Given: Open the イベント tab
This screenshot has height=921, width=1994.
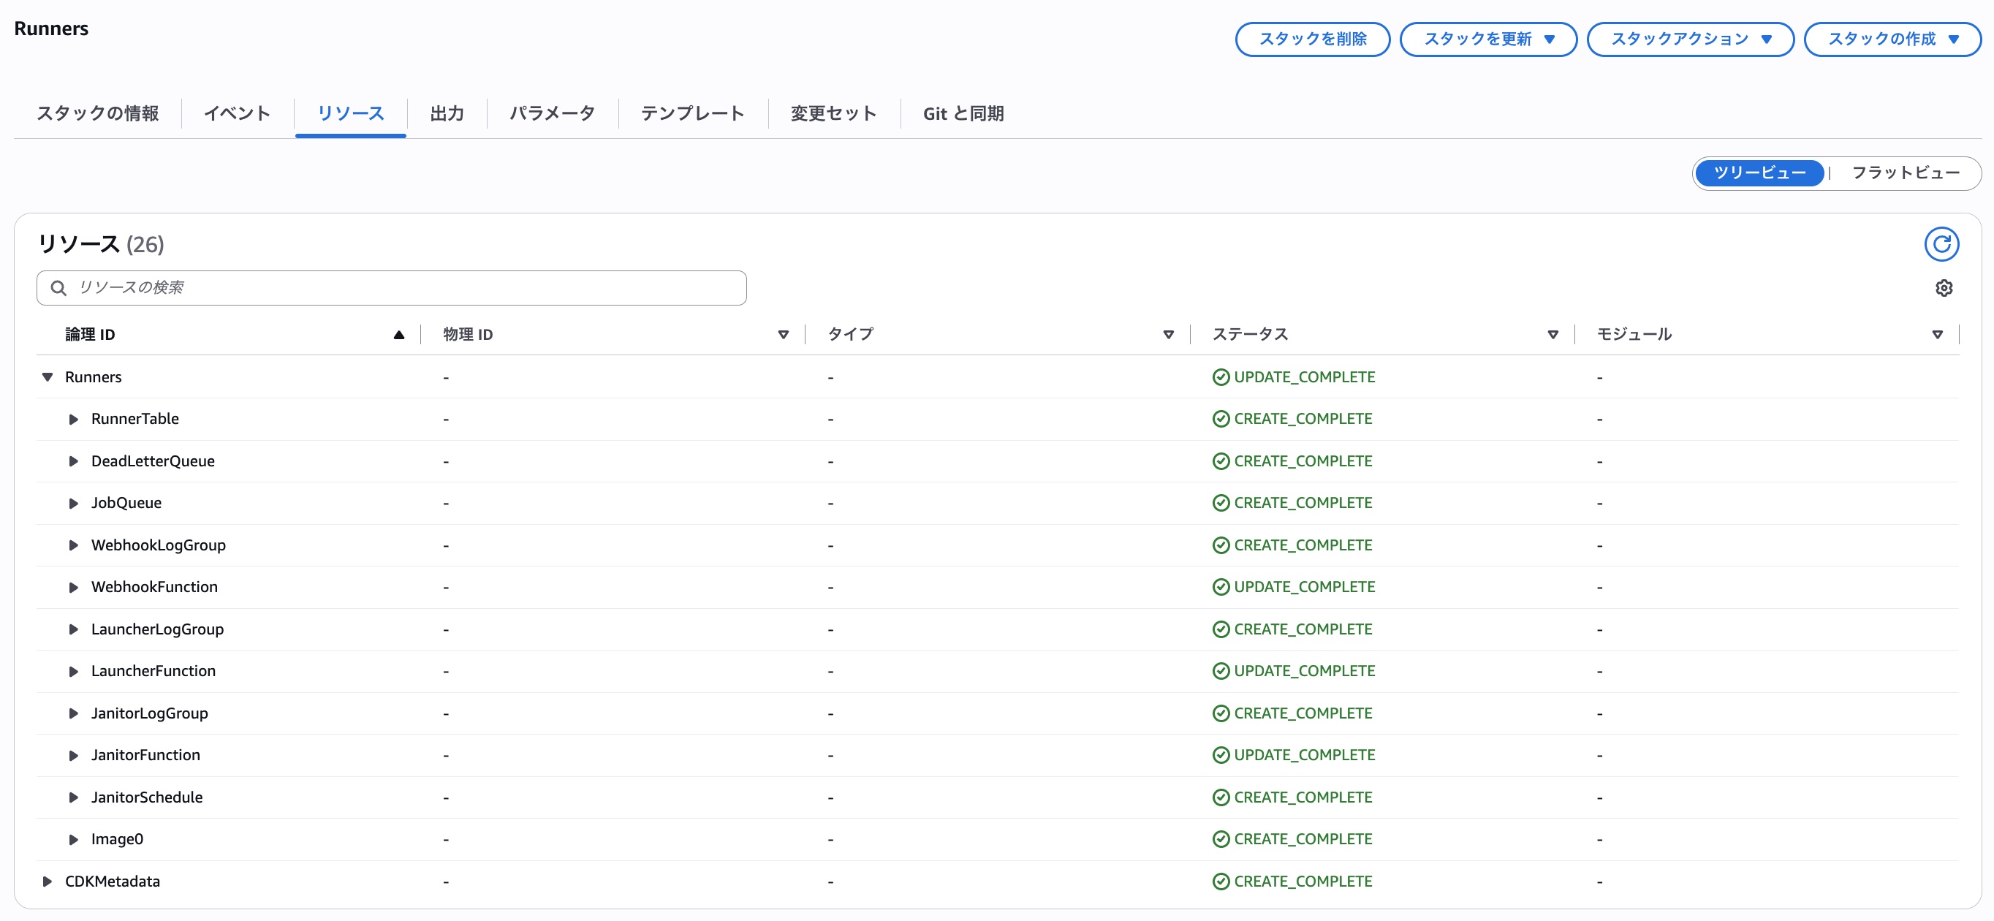Looking at the screenshot, I should tap(237, 114).
